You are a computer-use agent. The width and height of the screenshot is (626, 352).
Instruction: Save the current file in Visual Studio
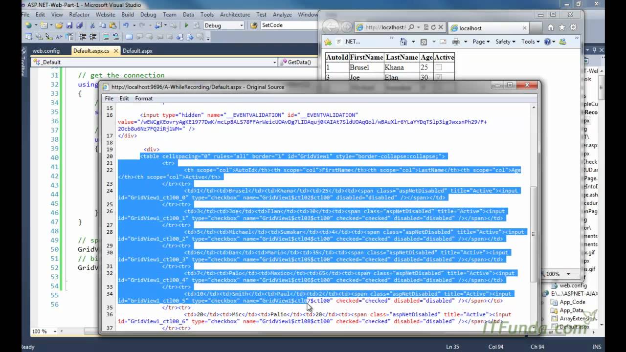69,25
